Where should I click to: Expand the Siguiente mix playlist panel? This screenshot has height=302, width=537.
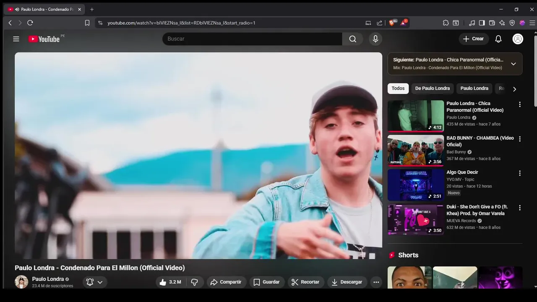(513, 64)
